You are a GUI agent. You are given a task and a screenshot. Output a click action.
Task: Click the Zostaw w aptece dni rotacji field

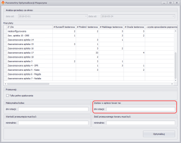tap(140, 109)
